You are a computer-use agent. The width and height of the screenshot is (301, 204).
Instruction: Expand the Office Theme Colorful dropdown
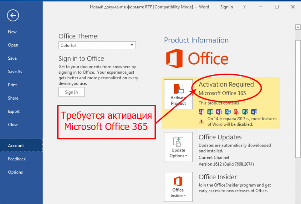click(97, 45)
